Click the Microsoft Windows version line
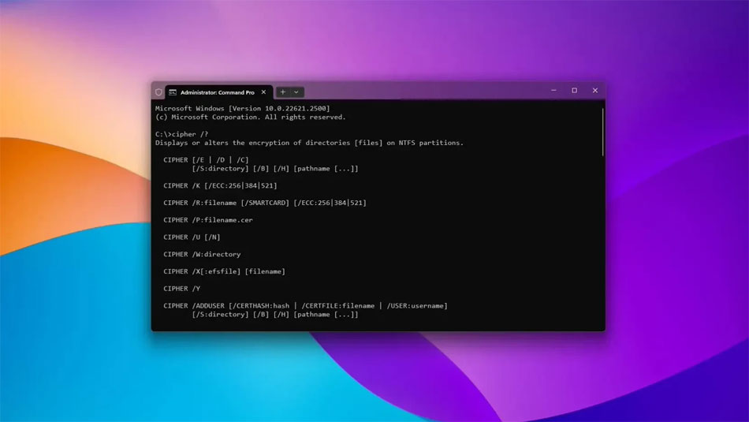The width and height of the screenshot is (749, 422). 242,108
